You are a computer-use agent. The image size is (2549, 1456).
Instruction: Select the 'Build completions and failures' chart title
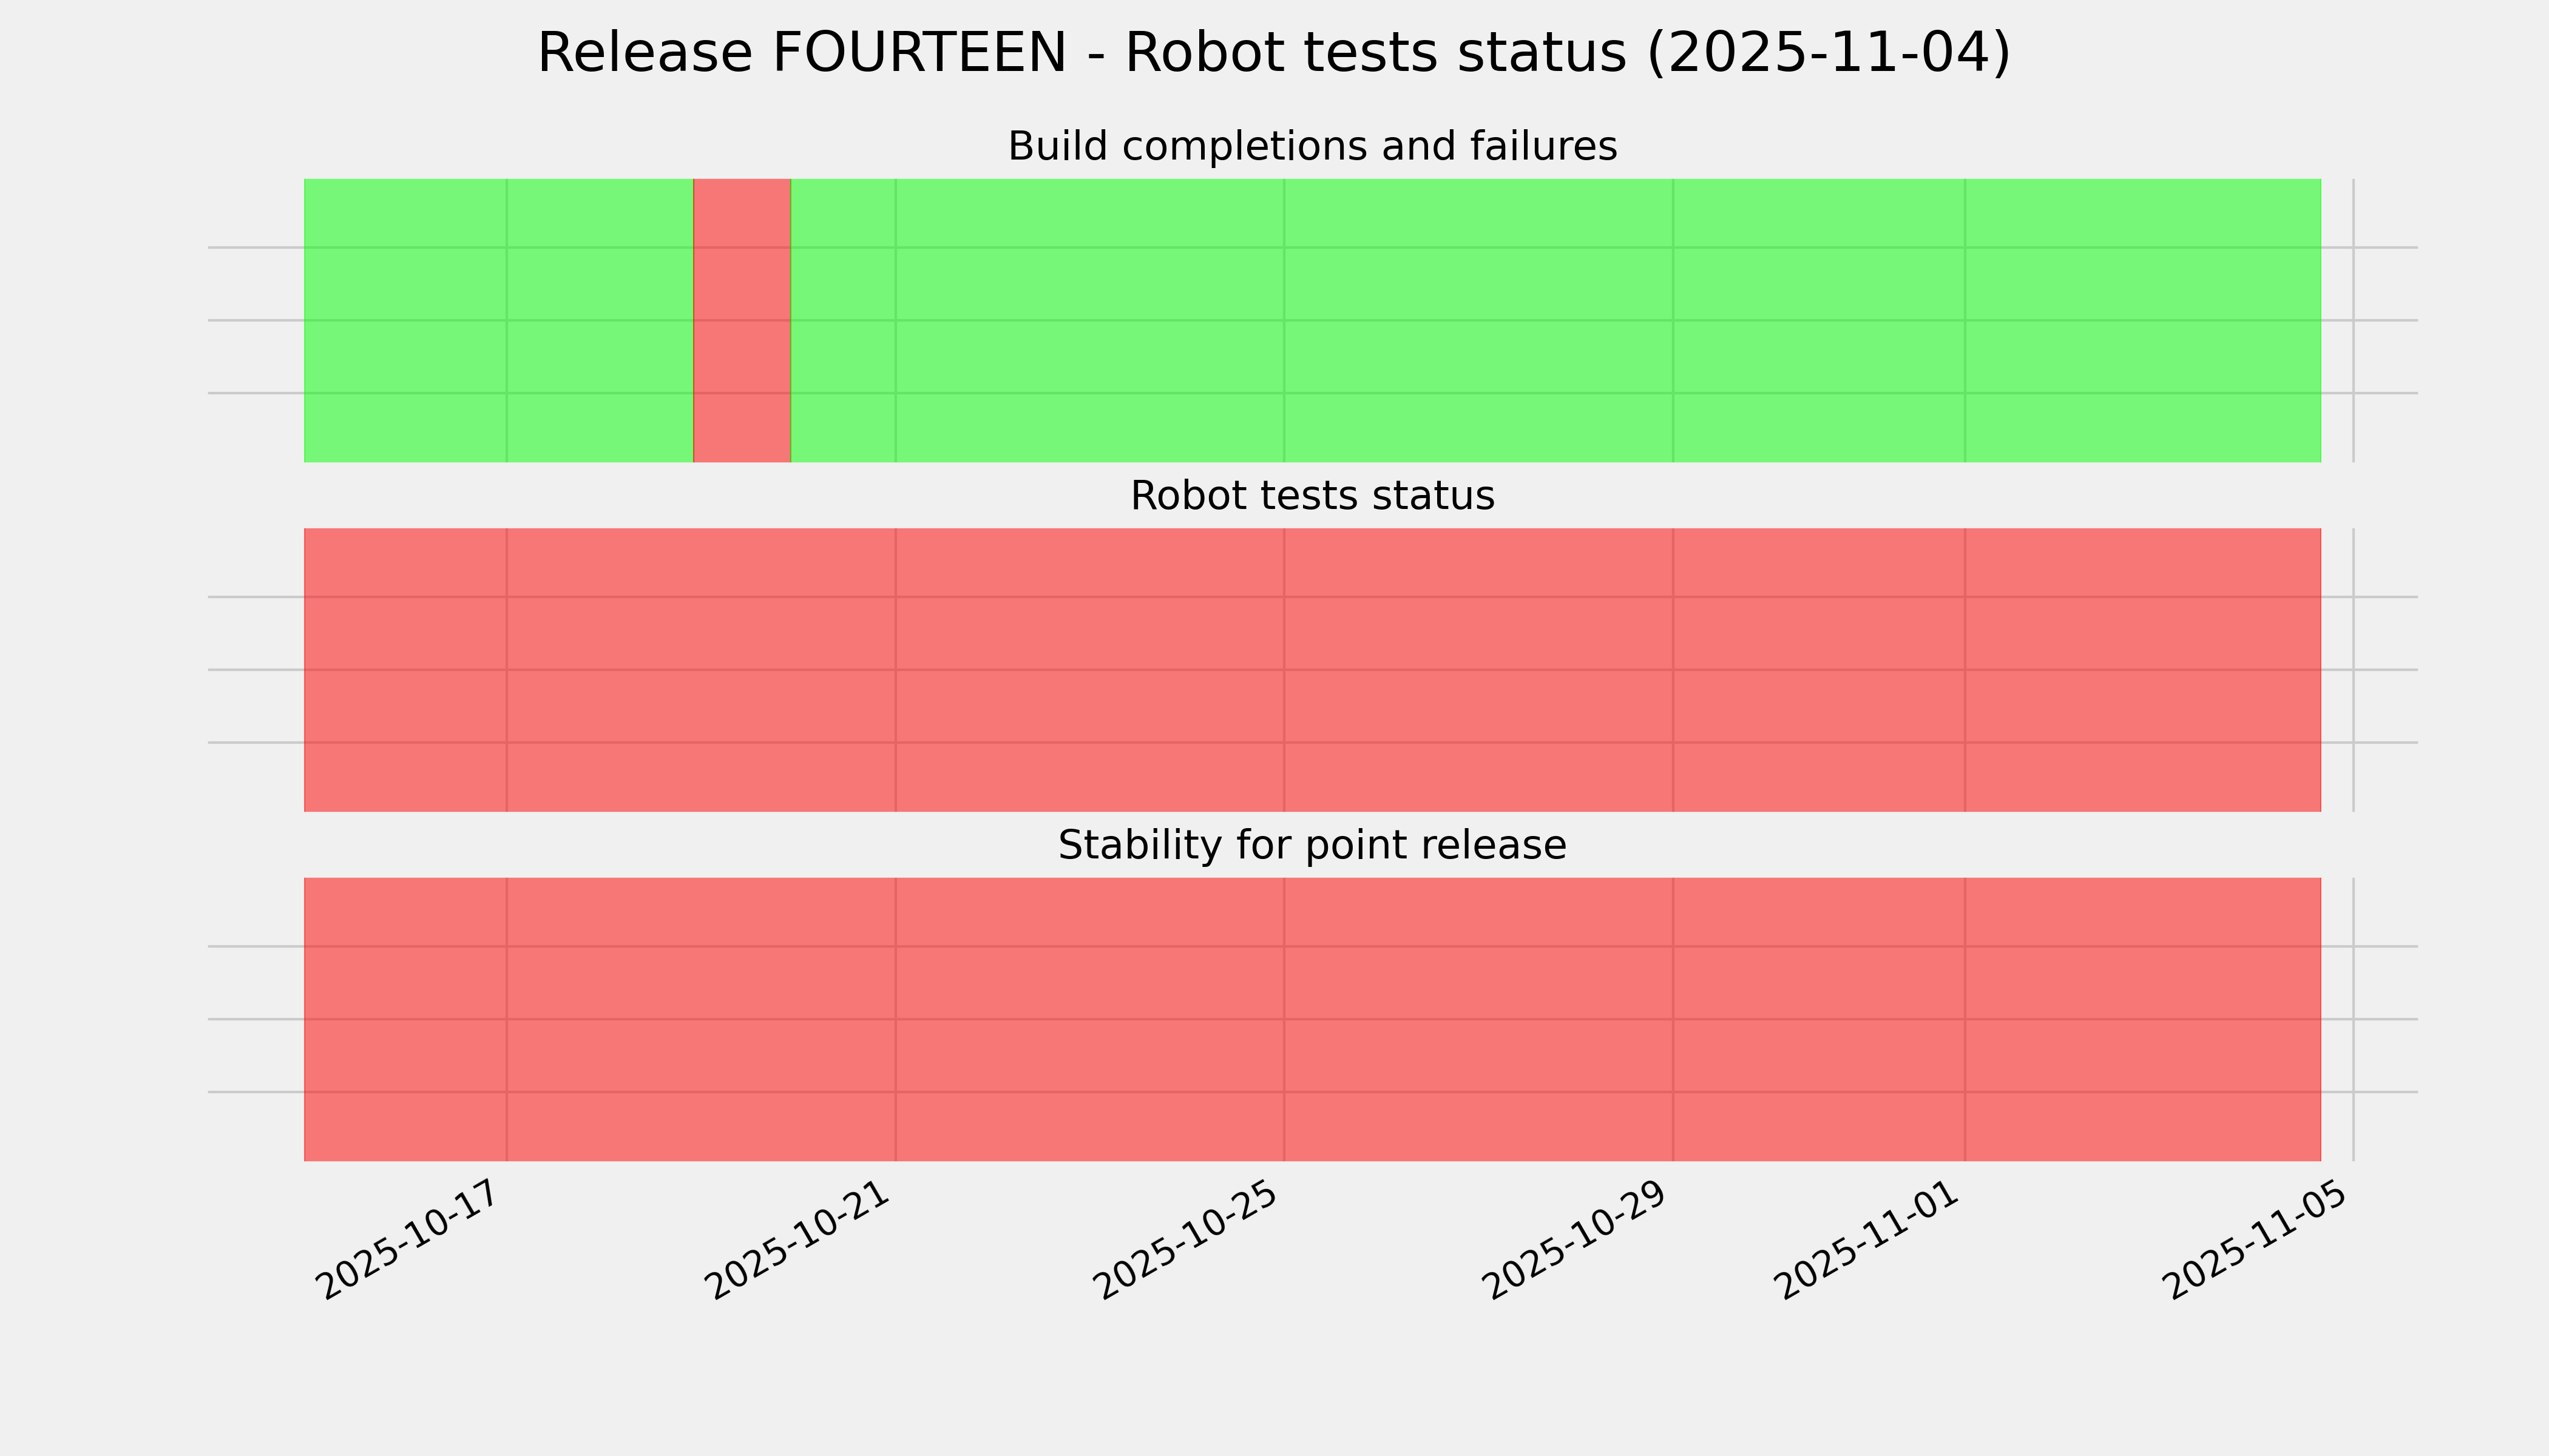tap(1312, 147)
